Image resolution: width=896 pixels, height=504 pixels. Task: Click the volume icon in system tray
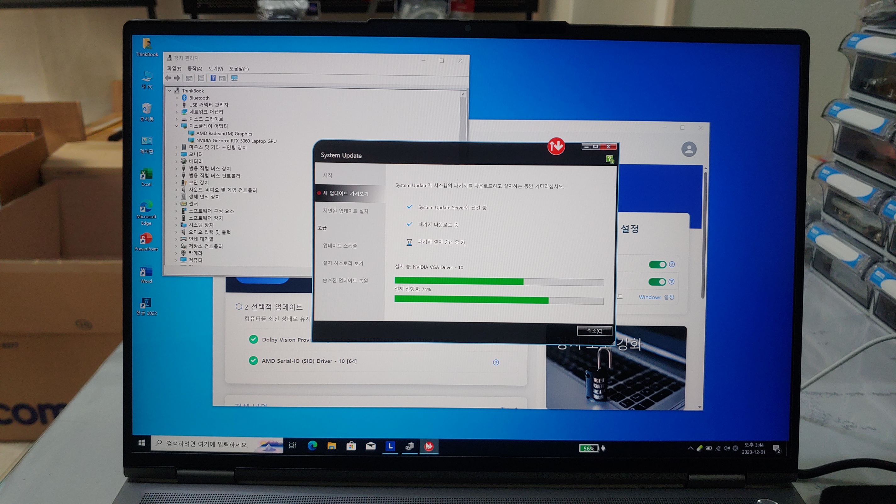coord(727,448)
